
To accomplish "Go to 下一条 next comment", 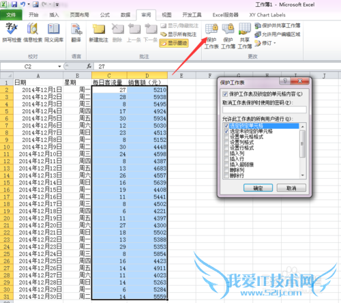I will point(151,33).
